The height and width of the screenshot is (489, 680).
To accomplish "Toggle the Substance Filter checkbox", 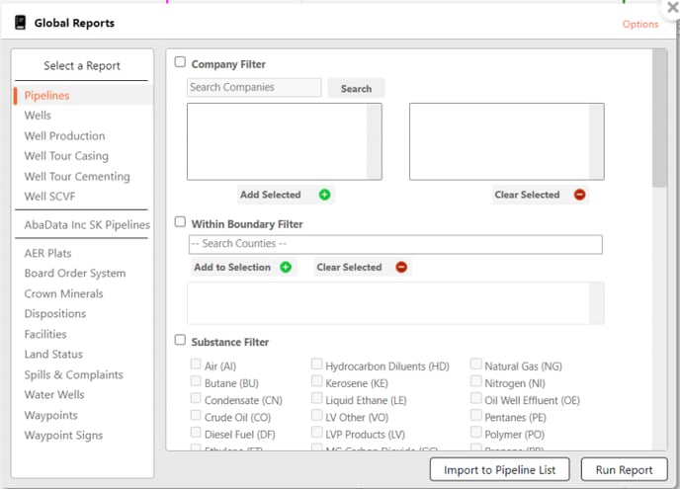I will pyautogui.click(x=180, y=340).
